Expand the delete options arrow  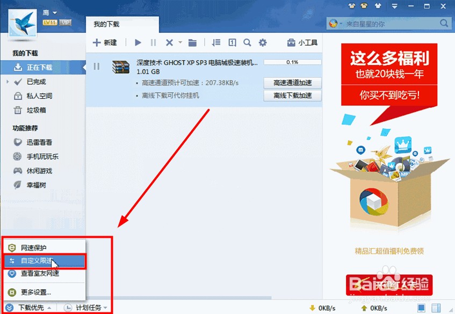click(x=180, y=42)
